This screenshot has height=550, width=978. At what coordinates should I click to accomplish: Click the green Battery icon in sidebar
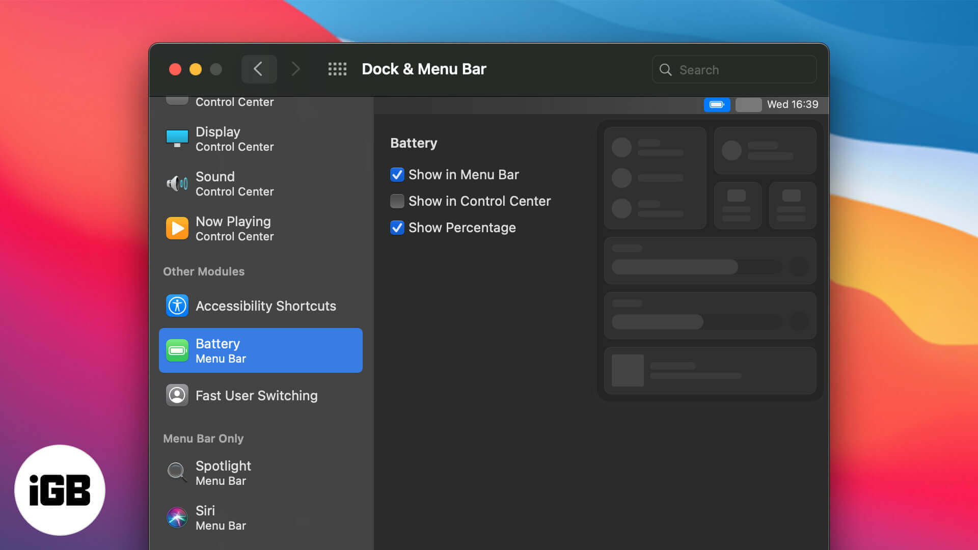point(177,350)
